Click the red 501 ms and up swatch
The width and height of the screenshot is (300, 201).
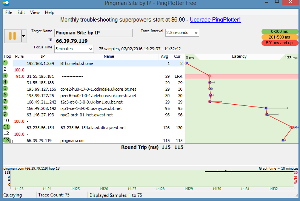pyautogui.click(x=280, y=43)
